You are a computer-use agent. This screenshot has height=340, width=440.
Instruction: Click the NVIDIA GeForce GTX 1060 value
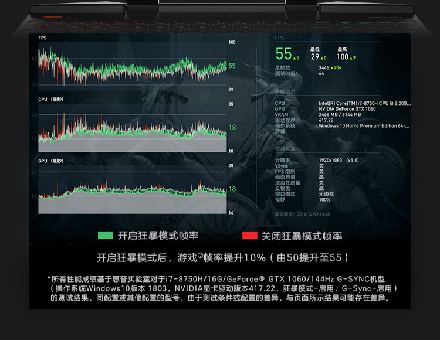(x=347, y=109)
